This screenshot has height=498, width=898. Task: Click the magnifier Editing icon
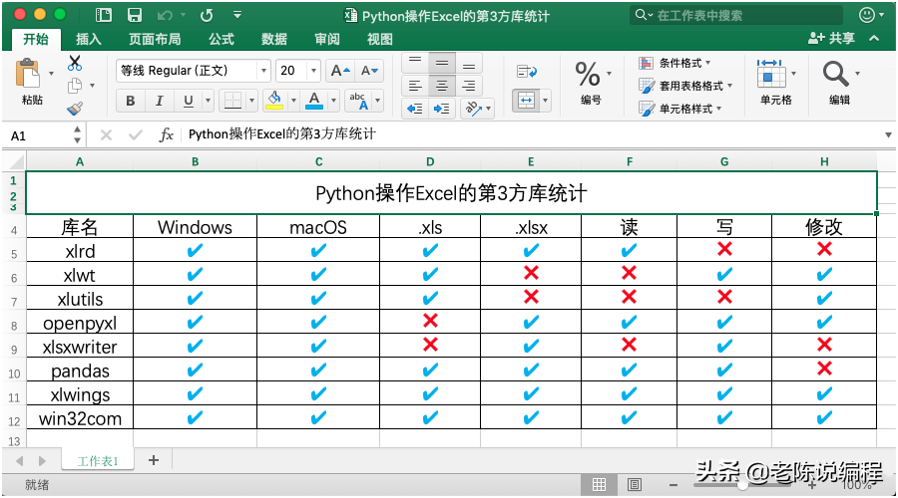(x=835, y=74)
